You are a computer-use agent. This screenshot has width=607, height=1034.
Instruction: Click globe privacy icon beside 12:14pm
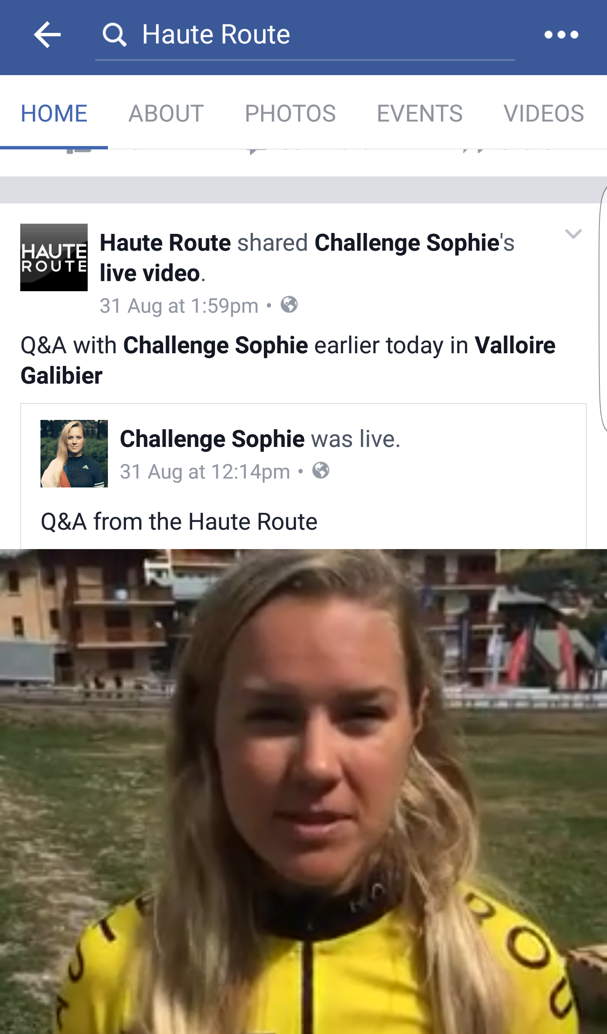[321, 470]
